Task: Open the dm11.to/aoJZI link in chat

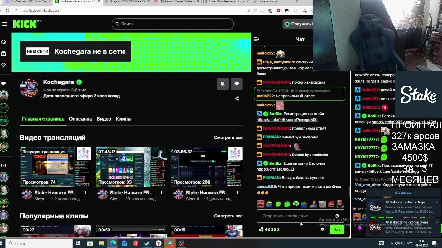Action: [275, 169]
